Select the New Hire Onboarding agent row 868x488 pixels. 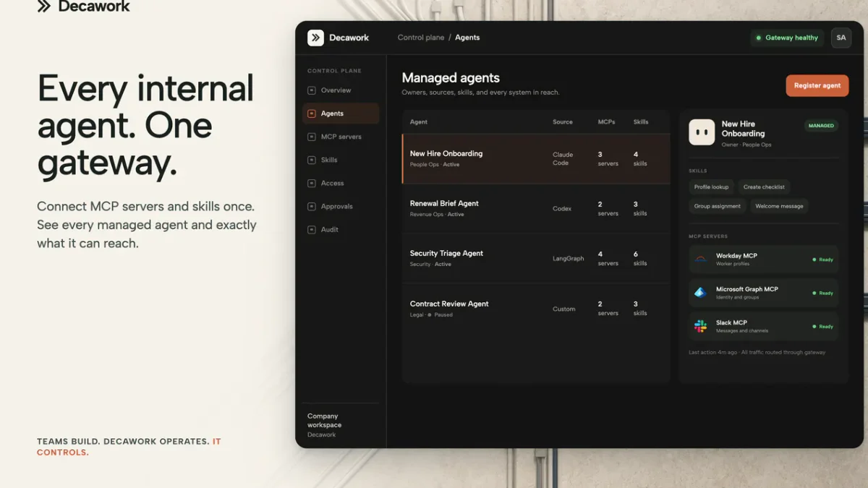coord(536,158)
